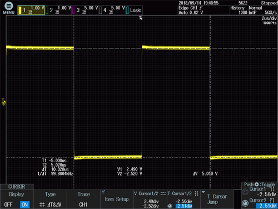The width and height of the screenshot is (278, 209).
Task: Click the trigger position marker above the grid
Action: pos(141,18)
